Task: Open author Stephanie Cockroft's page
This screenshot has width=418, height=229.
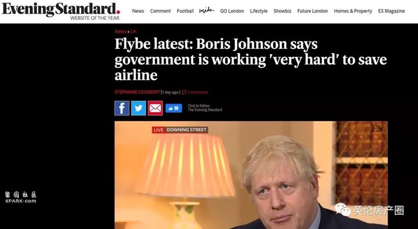Action: click(137, 92)
